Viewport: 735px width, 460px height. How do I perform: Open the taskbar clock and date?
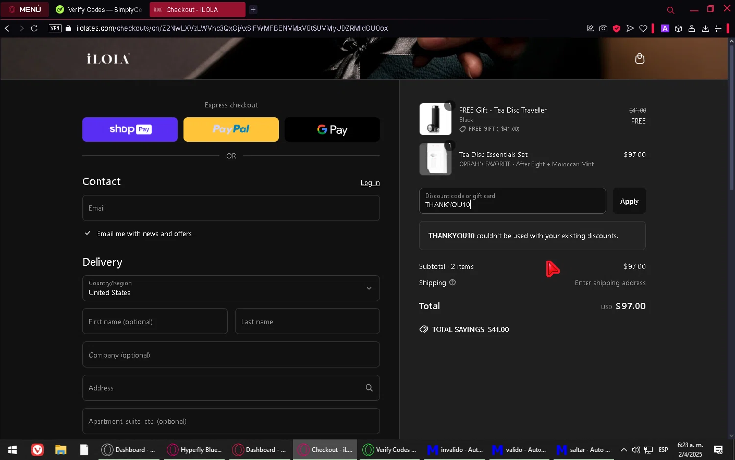(690, 450)
